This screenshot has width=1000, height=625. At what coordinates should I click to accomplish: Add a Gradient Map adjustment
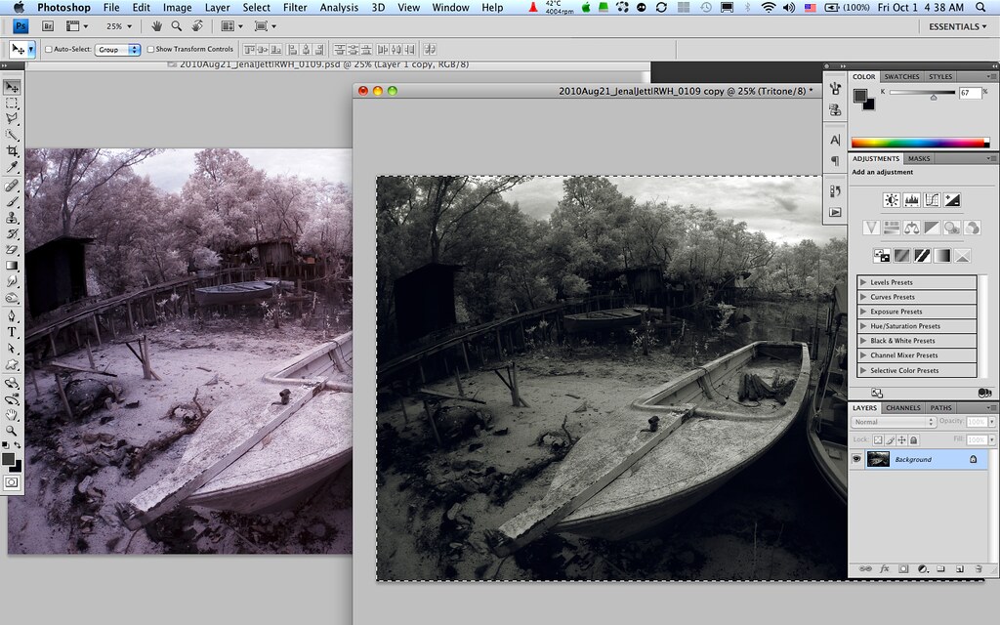tap(942, 256)
